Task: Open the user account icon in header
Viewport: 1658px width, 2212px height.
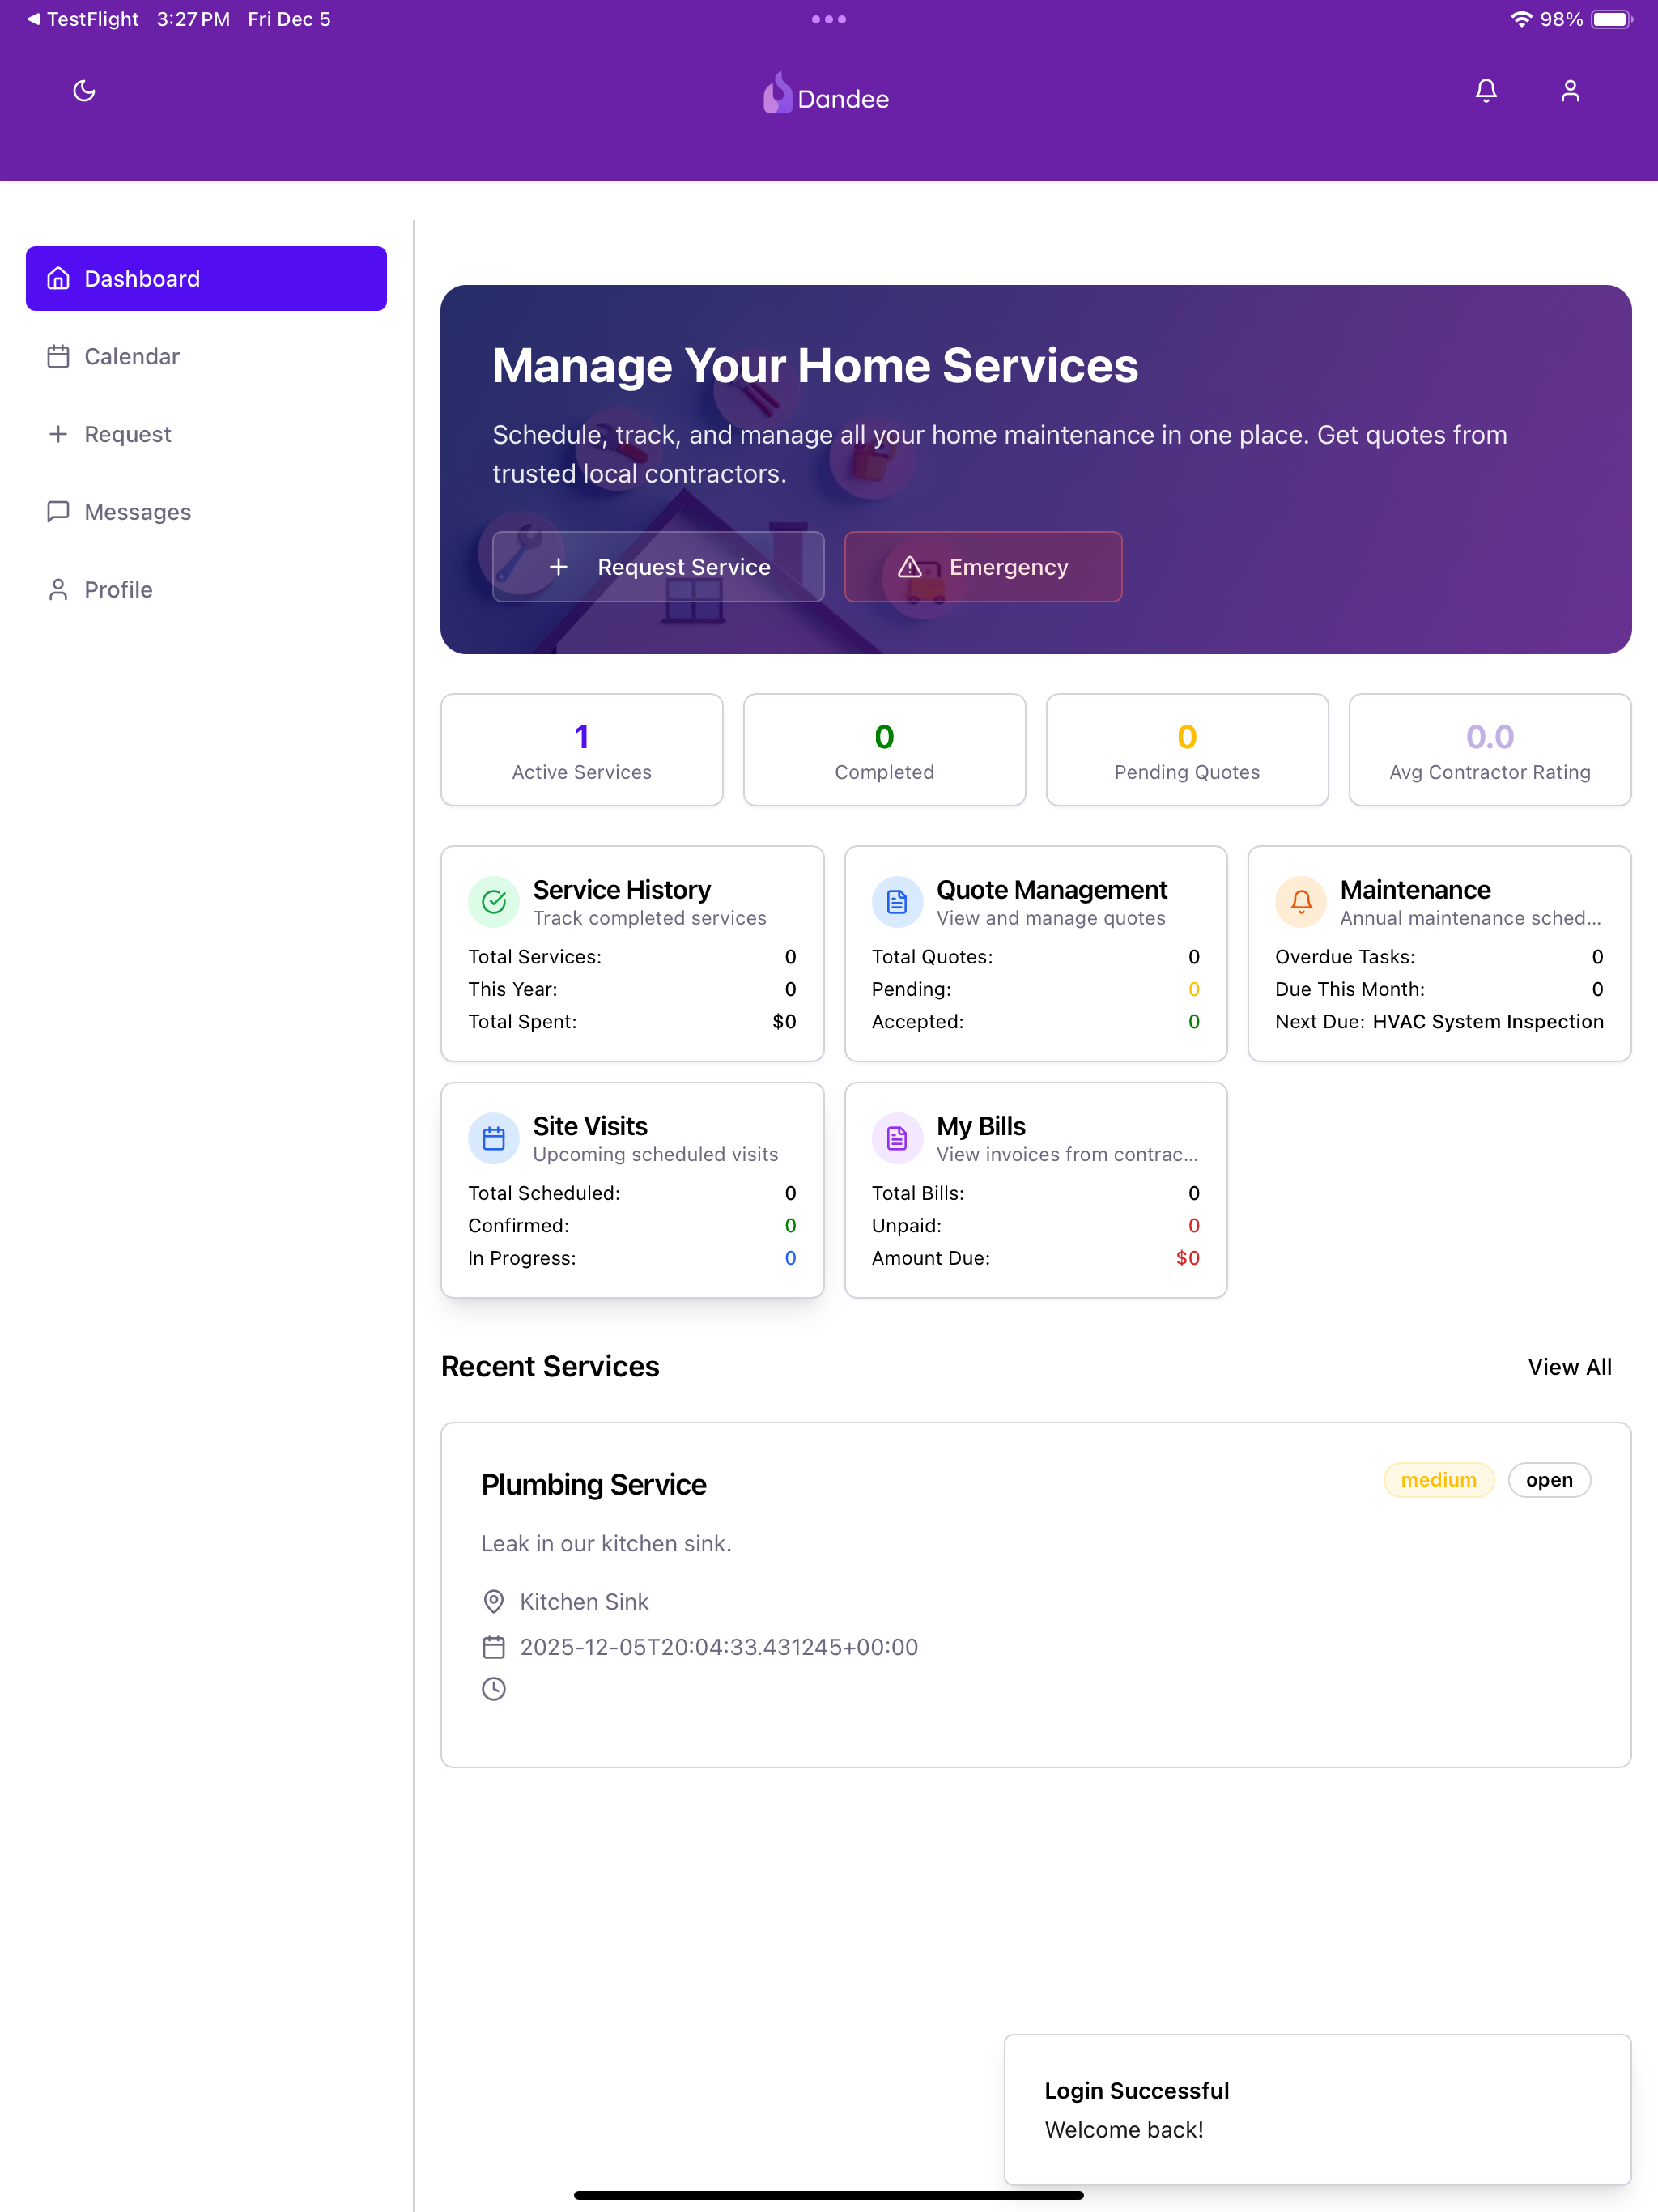Action: point(1570,91)
